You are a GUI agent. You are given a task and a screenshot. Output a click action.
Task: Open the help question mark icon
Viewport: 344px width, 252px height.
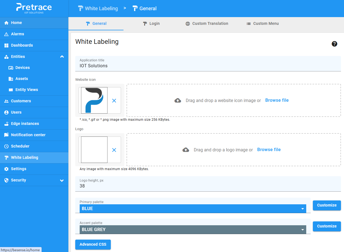pos(334,44)
